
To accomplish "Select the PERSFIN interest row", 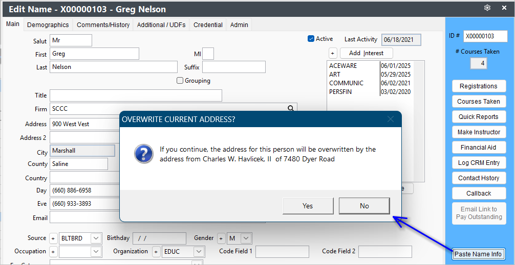I will (x=370, y=92).
